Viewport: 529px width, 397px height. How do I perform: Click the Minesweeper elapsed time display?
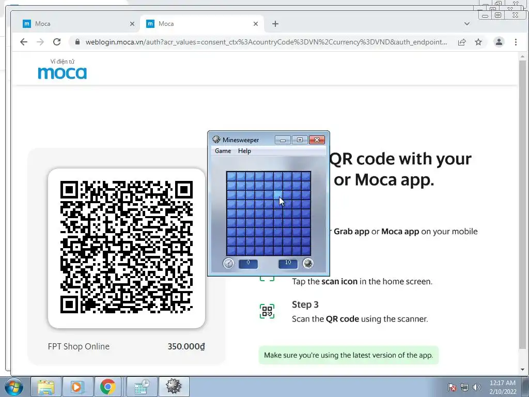point(248,263)
